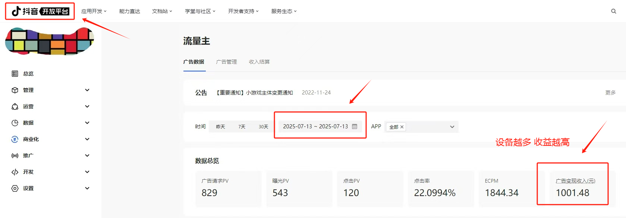Click the 广告请求PV 829 card
The width and height of the screenshot is (626, 218).
pyautogui.click(x=229, y=189)
